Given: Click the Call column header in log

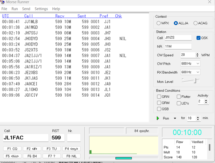Looking at the screenshot, I should pyautogui.click(x=28, y=16).
